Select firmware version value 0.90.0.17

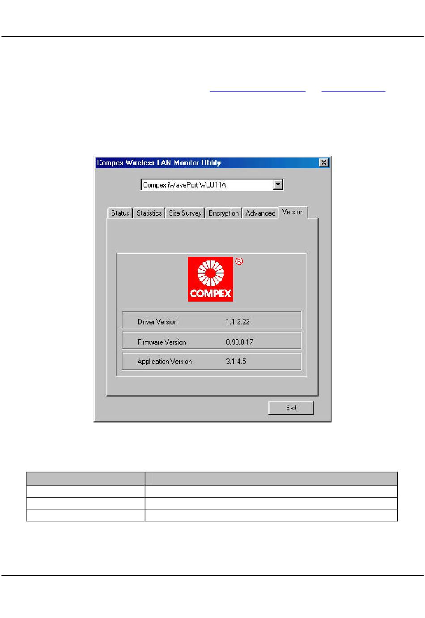(239, 342)
